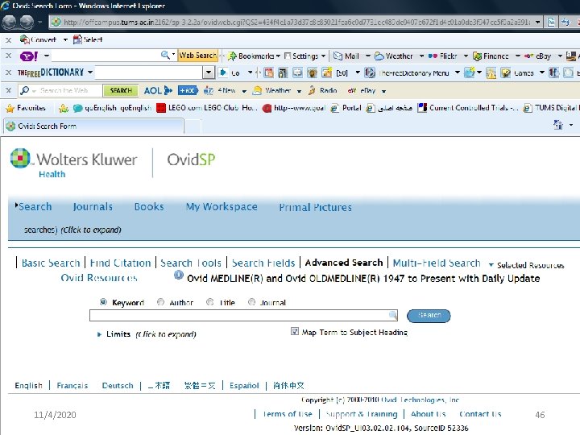Viewport: 580px width, 435px height.
Task: Expand the search history bar
Action: click(x=72, y=230)
